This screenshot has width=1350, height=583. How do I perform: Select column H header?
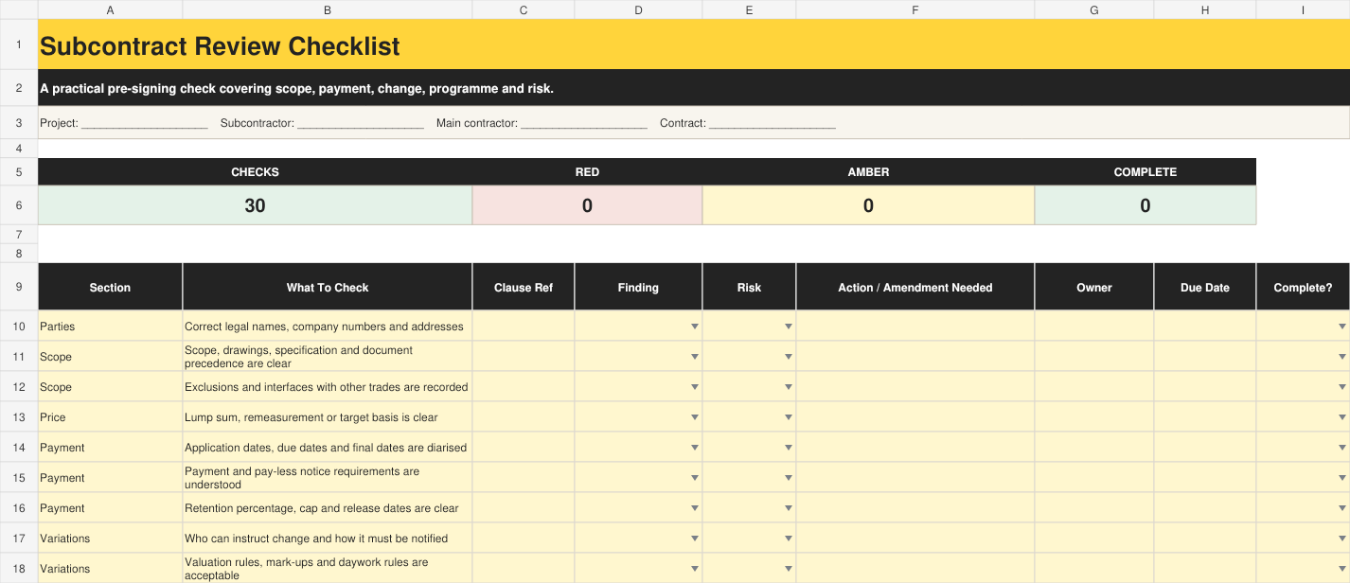click(1205, 9)
